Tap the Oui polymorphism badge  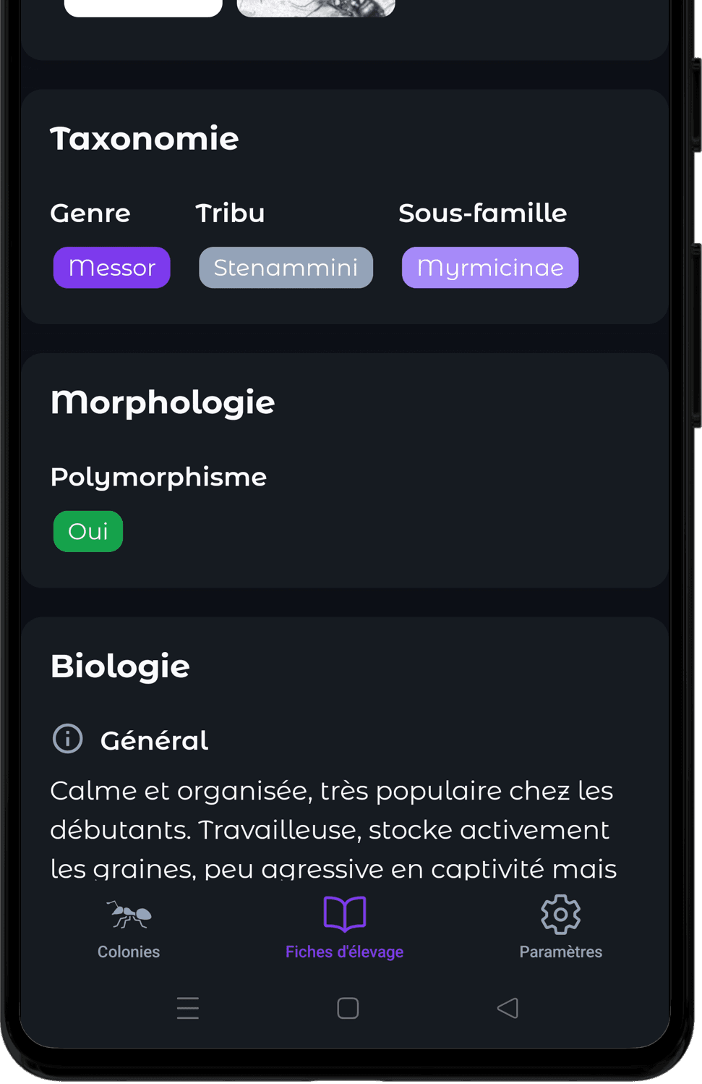point(87,530)
